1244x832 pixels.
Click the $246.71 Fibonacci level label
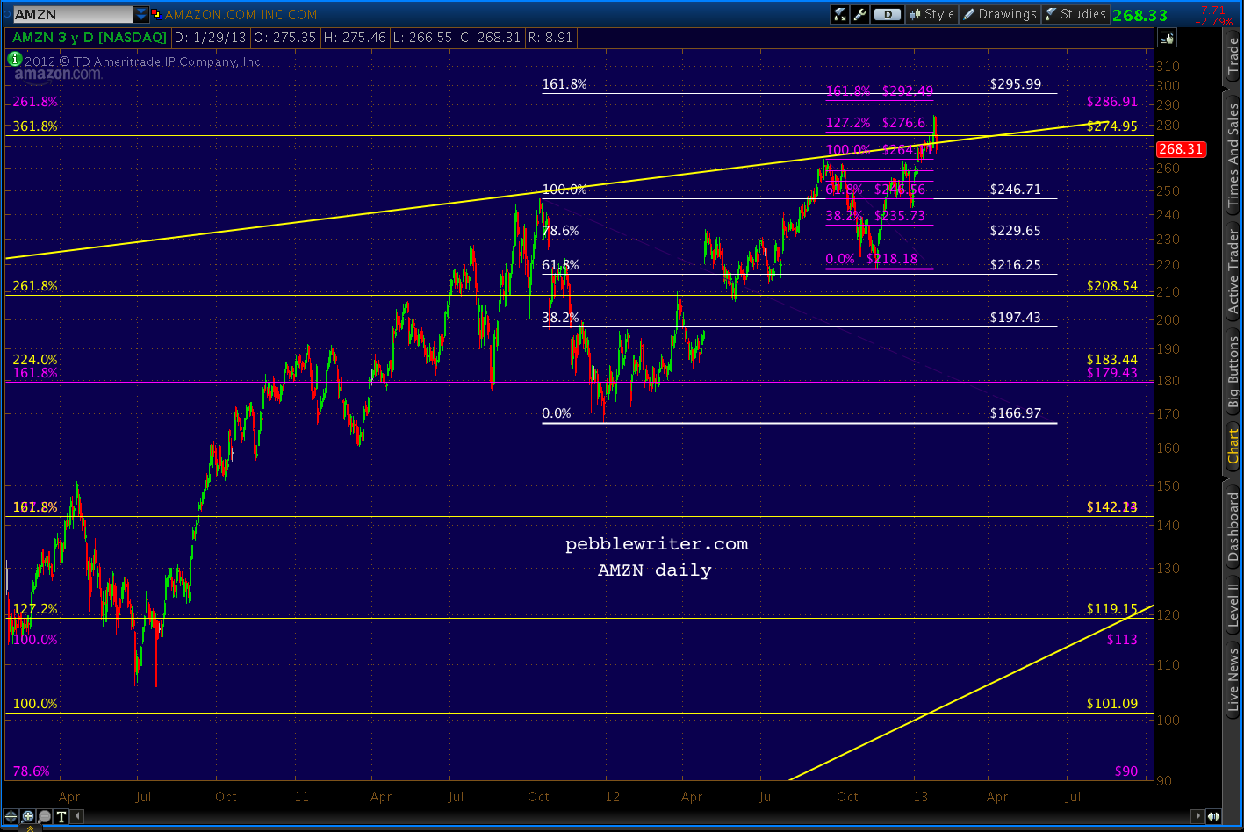pos(1016,189)
